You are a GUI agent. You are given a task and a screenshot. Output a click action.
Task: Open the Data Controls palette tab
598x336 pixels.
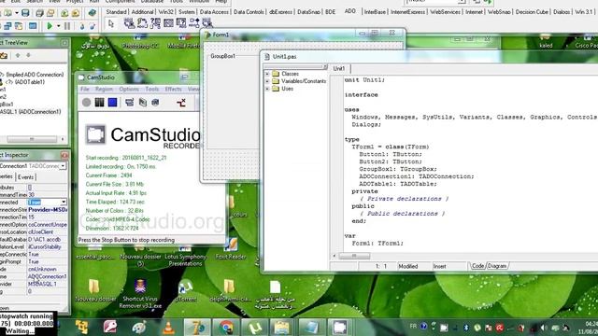(249, 12)
